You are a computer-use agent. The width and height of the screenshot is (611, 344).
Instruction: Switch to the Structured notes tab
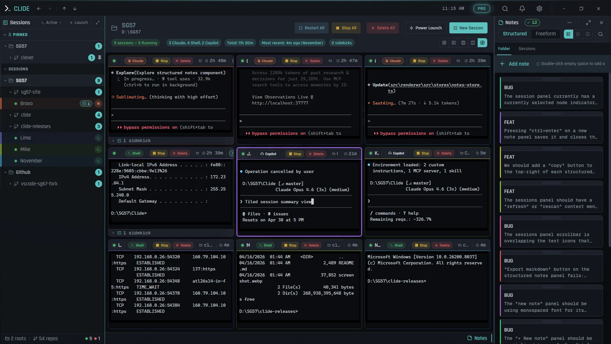(x=515, y=34)
